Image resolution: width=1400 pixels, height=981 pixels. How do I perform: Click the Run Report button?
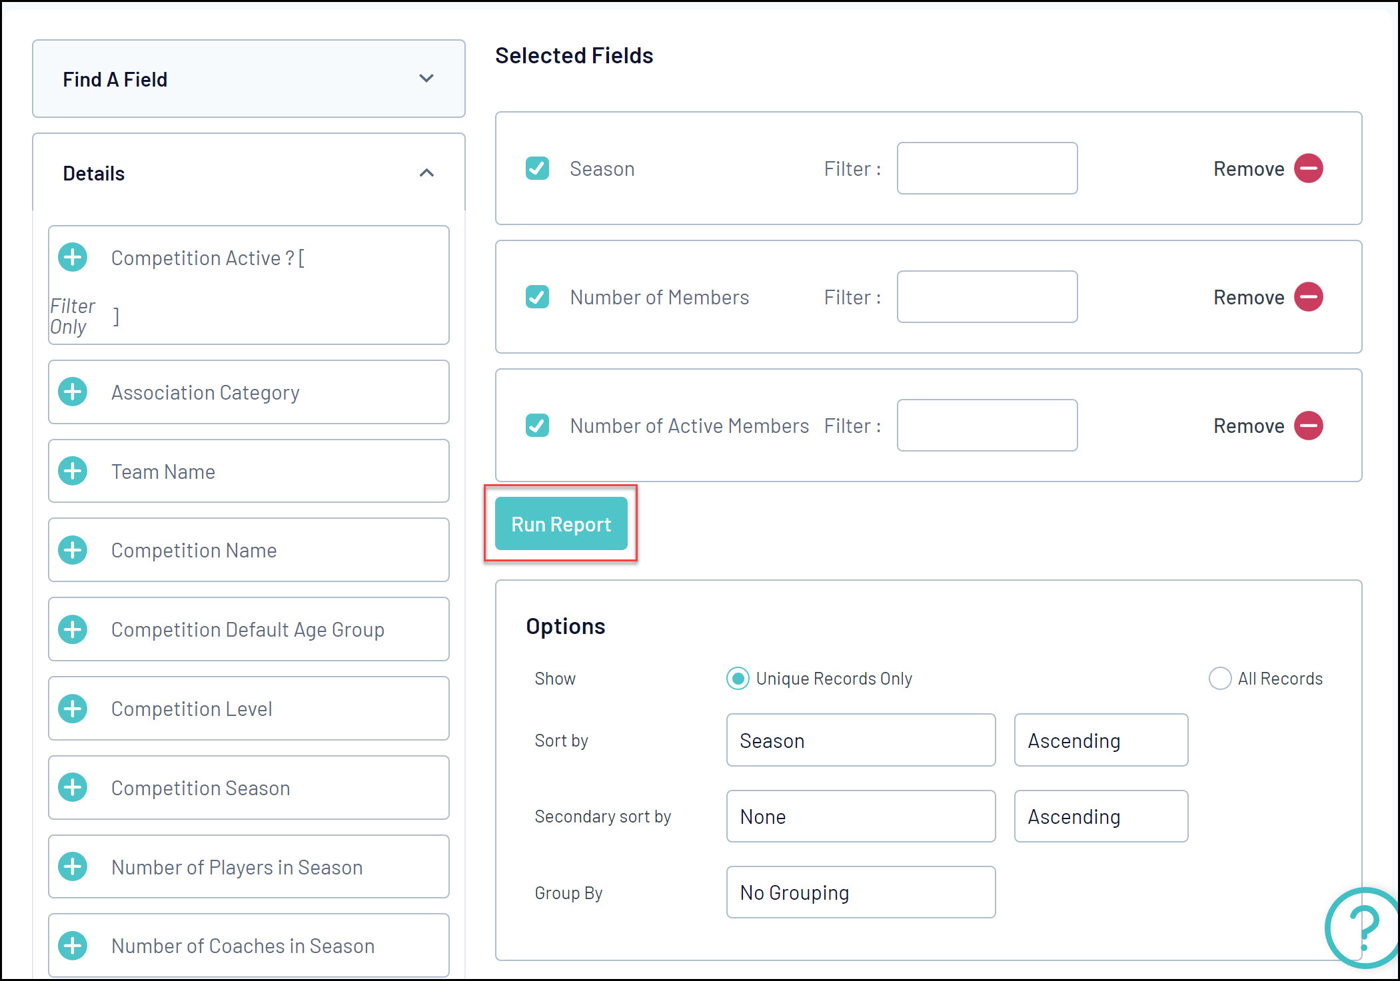[x=560, y=524]
